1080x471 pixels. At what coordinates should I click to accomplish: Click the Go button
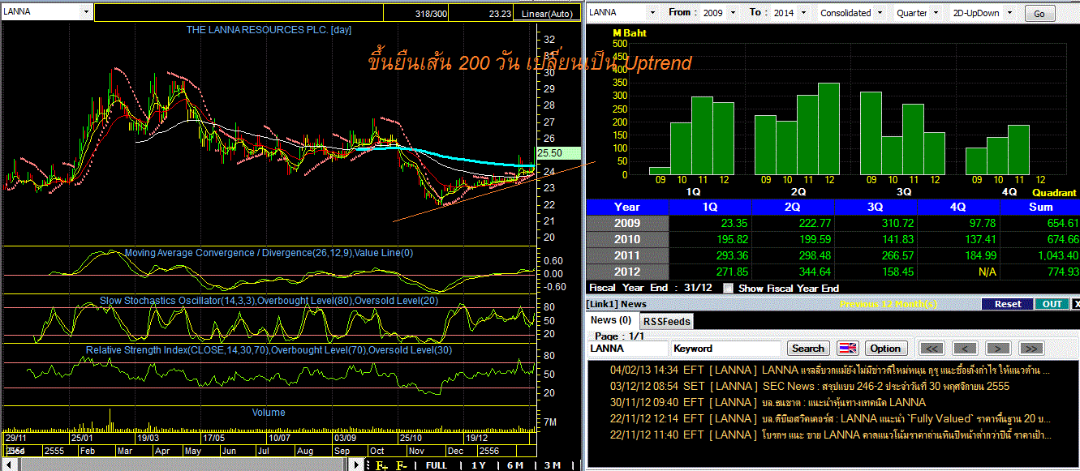pos(1039,14)
